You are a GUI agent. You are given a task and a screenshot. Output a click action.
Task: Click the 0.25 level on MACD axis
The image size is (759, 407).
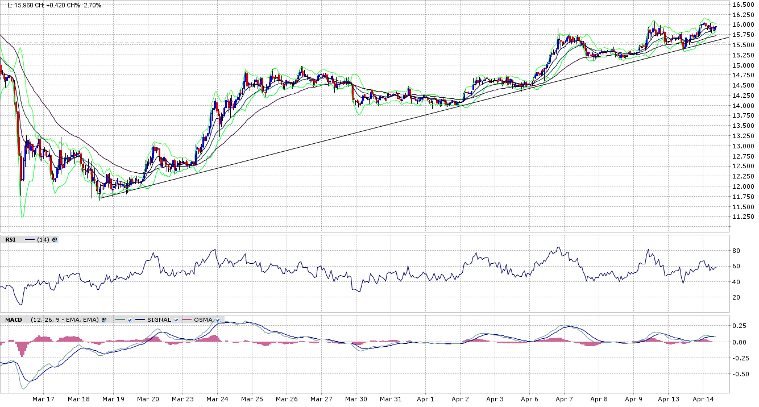point(738,326)
